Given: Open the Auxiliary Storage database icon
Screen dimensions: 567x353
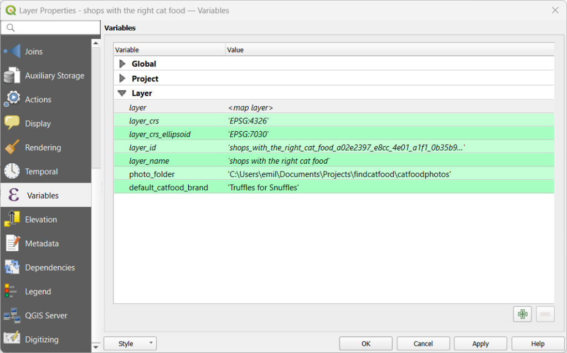Looking at the screenshot, I should (x=12, y=76).
